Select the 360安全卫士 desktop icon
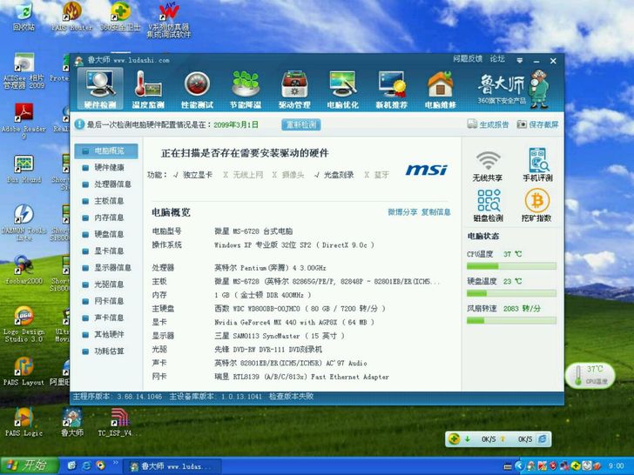The width and height of the screenshot is (634, 475). coord(120,17)
